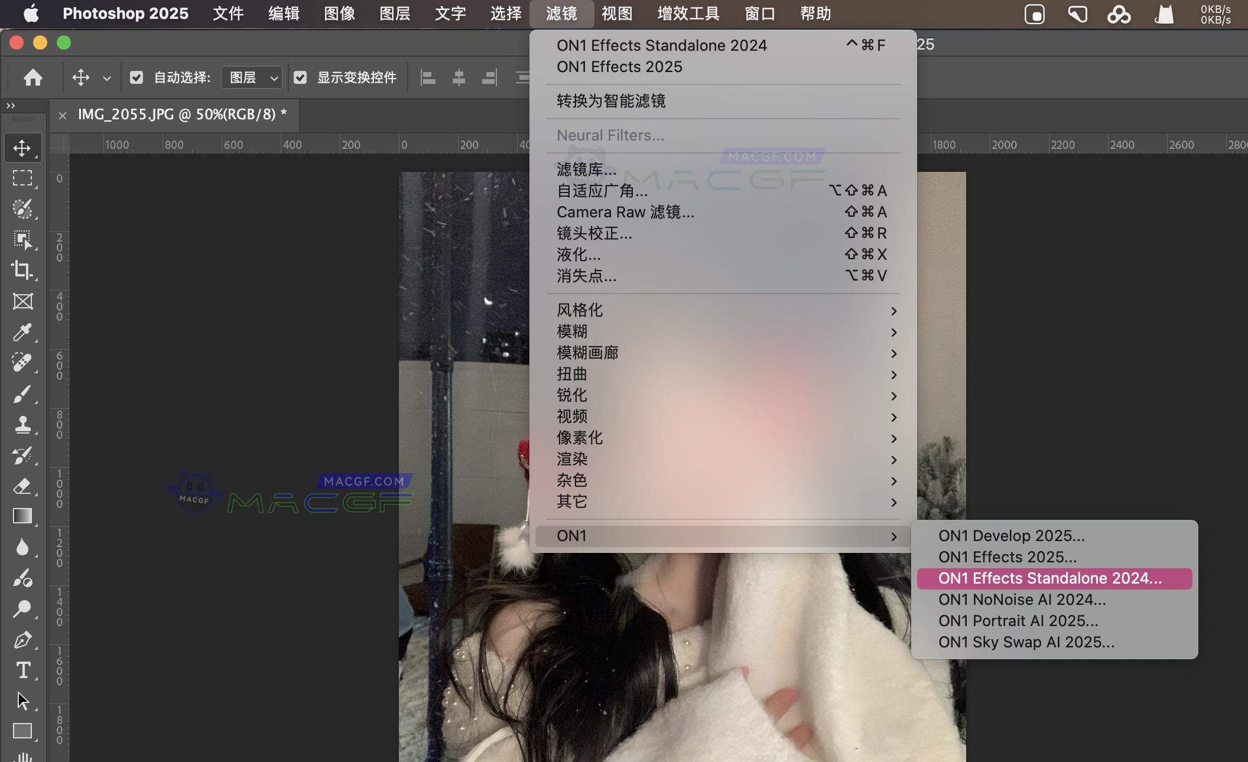This screenshot has width=1248, height=762.
Task: Disable 显示变换控件
Action: 302,77
